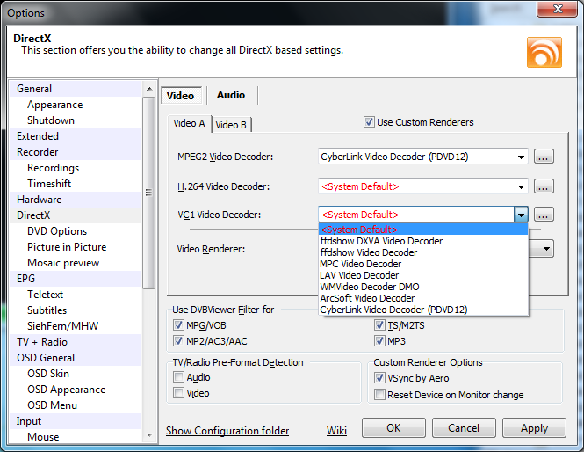Image resolution: width=584 pixels, height=452 pixels.
Task: Close the Options dialog window
Action: pos(558,9)
